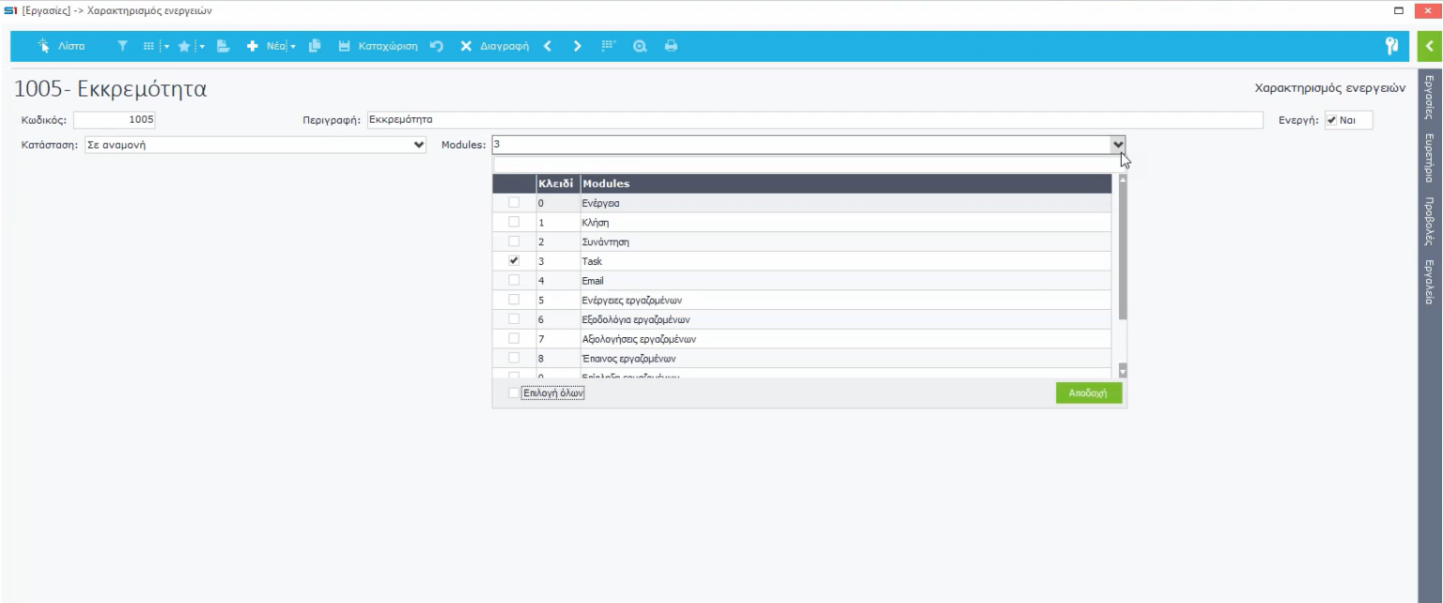Delete the record with Διαγραφή
Viewport: 1443px width, 603px height.
[x=494, y=46]
